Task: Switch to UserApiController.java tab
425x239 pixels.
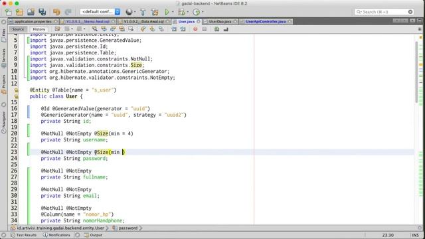Action: tap(266, 21)
